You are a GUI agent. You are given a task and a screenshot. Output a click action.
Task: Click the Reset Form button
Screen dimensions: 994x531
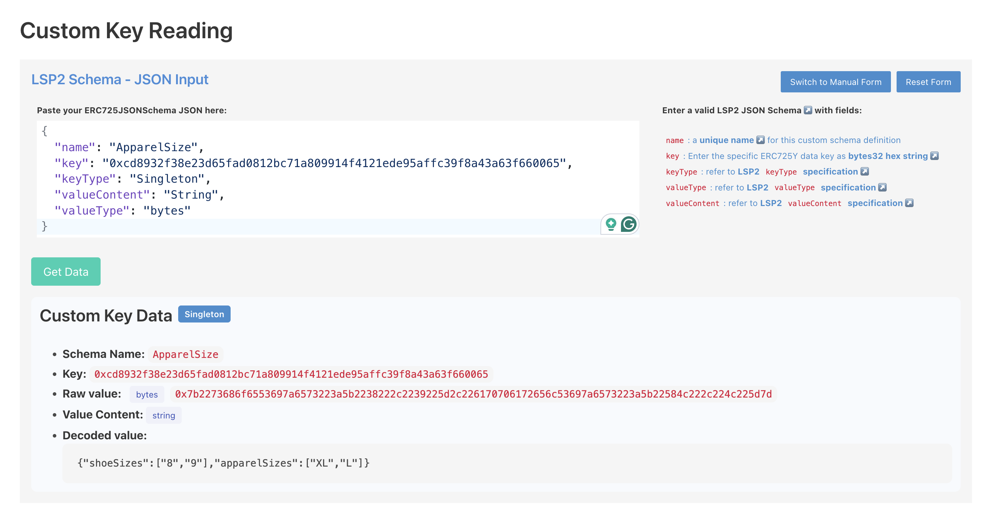click(x=928, y=81)
